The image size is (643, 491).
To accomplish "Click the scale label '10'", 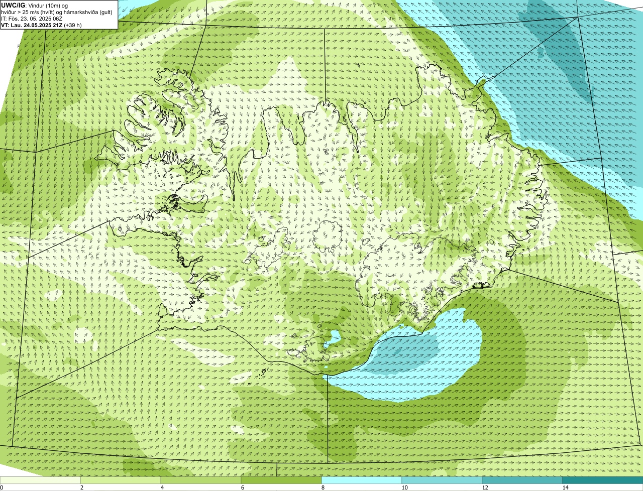I will (x=404, y=487).
